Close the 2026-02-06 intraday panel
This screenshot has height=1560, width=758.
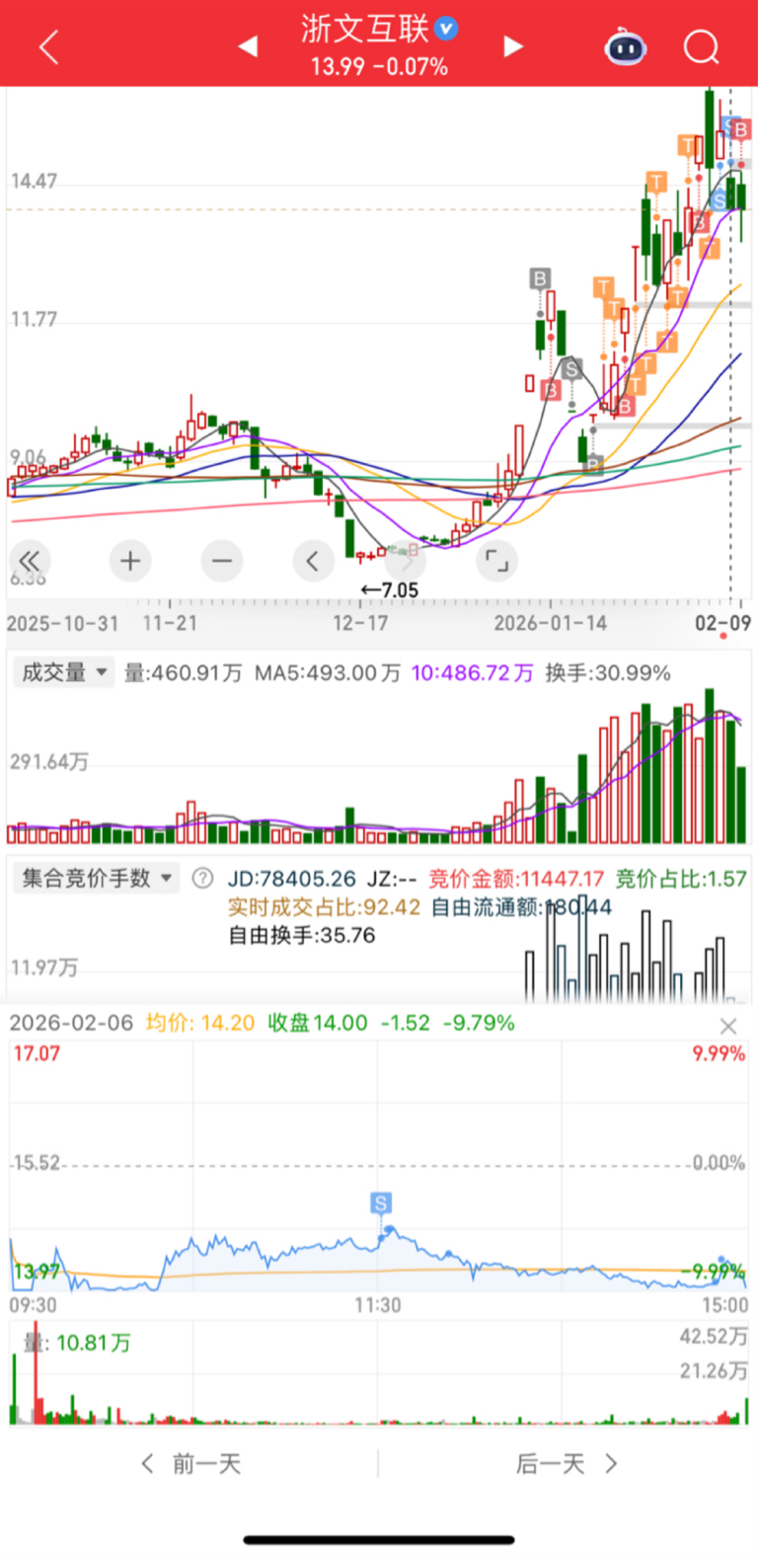point(728,1026)
